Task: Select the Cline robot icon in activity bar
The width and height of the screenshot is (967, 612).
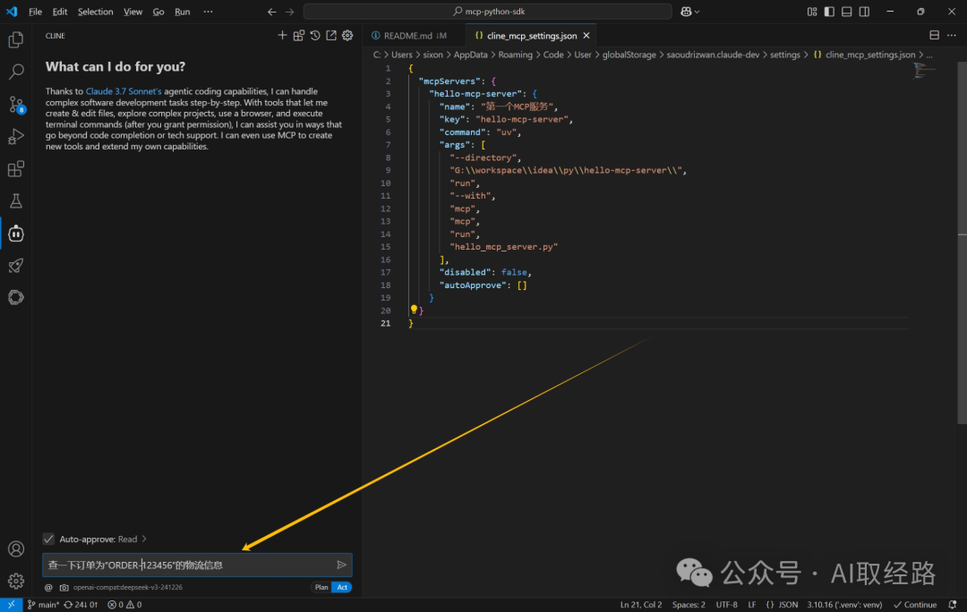Action: pyautogui.click(x=16, y=234)
